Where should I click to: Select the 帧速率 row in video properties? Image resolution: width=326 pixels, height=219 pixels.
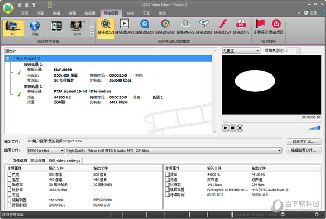coord(84,185)
